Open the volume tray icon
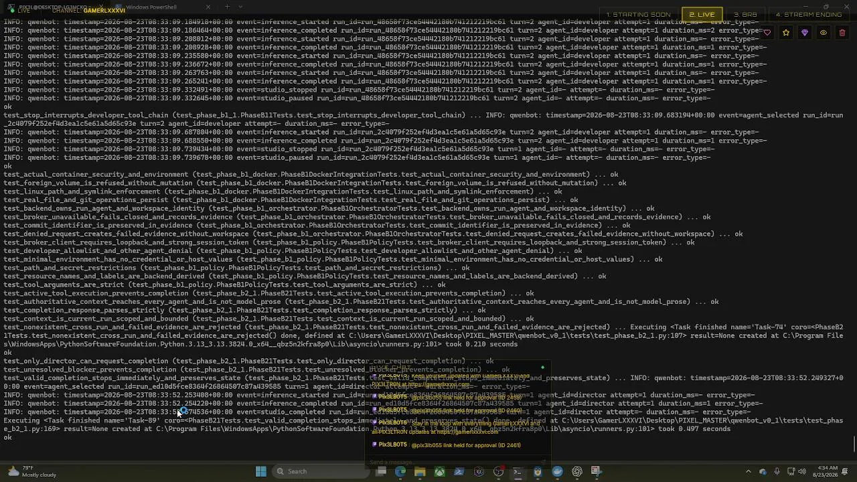This screenshot has width=857, height=482. [802, 471]
